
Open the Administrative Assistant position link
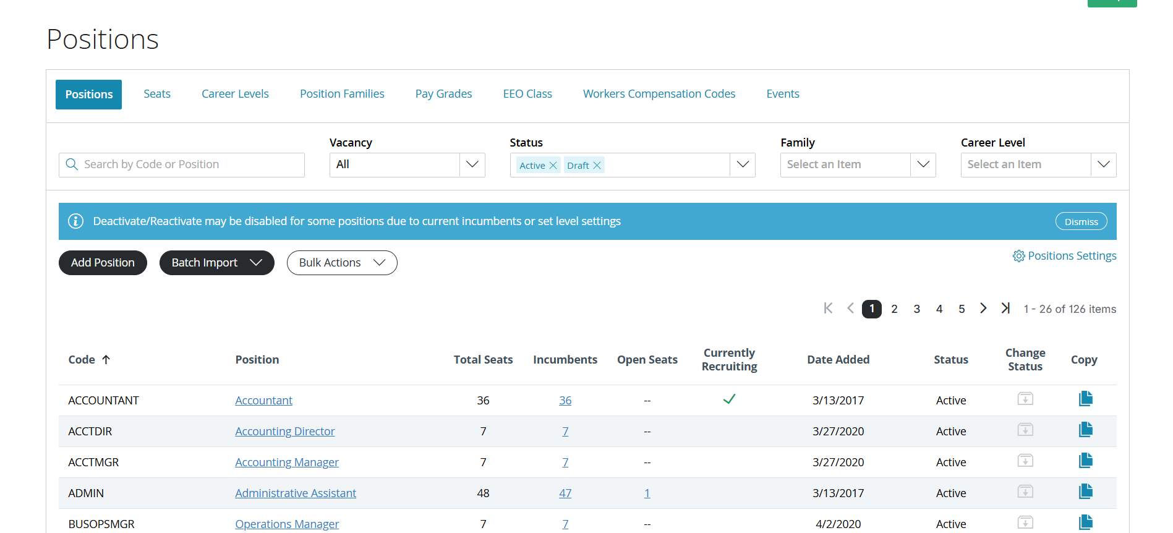tap(296, 493)
